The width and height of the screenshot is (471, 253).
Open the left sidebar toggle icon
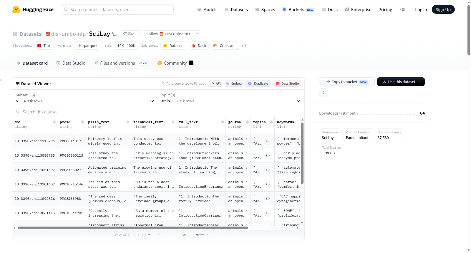tap(1, 81)
